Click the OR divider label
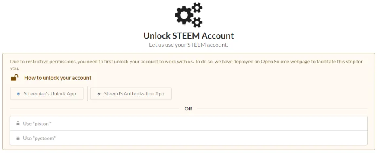Image resolution: width=379 pixels, height=153 pixels. (x=188, y=109)
